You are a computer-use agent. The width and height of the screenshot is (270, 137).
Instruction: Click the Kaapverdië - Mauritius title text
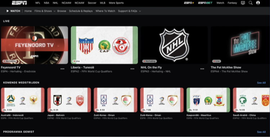click(199, 115)
